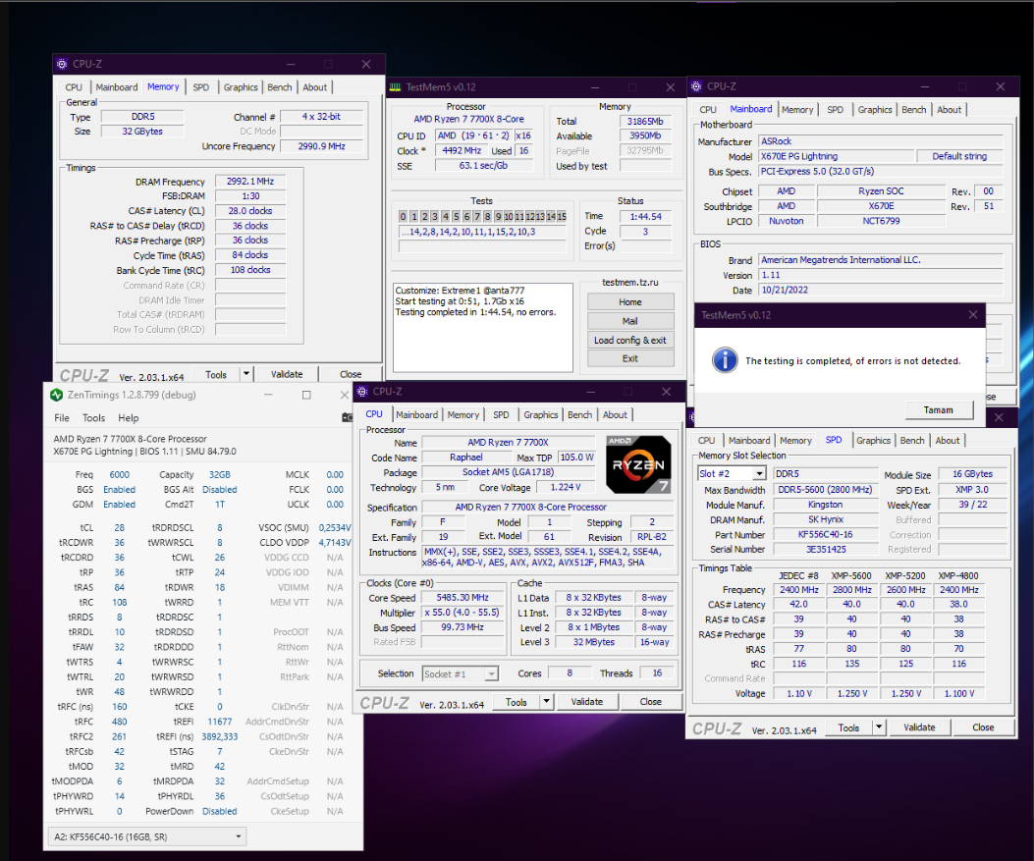1034x861 pixels.
Task: Click Close button in Memory CPU-Z window
Action: pos(351,374)
